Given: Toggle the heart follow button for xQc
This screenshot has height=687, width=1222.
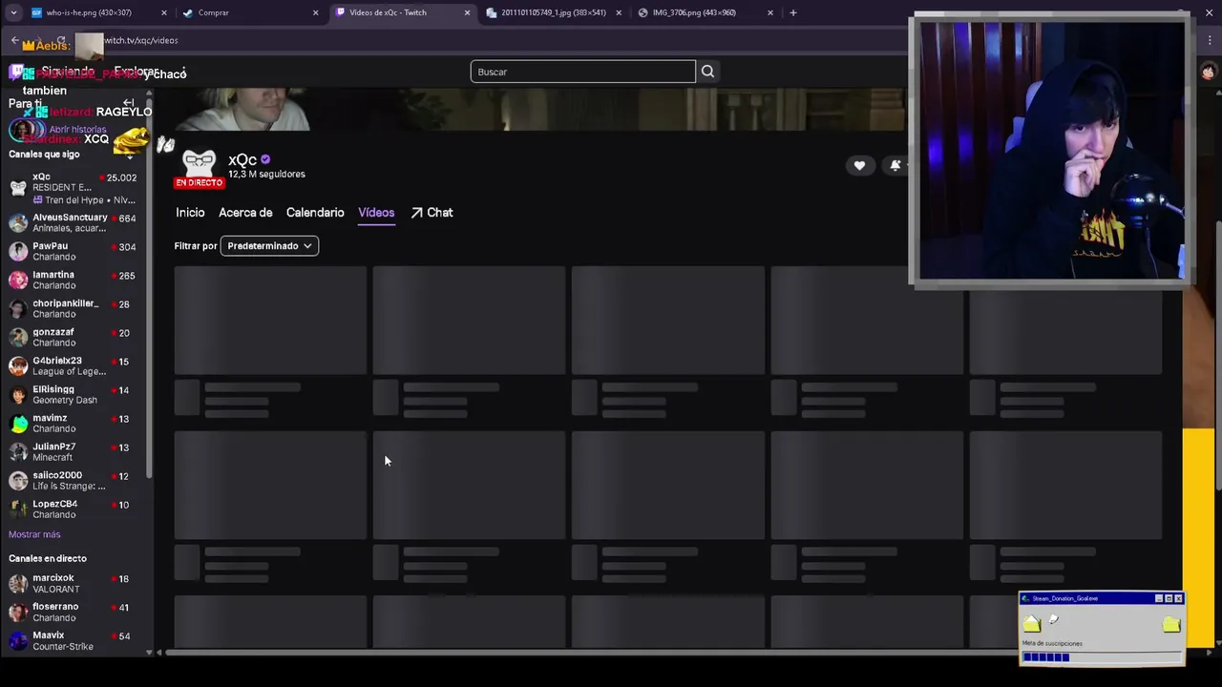Looking at the screenshot, I should (x=859, y=165).
